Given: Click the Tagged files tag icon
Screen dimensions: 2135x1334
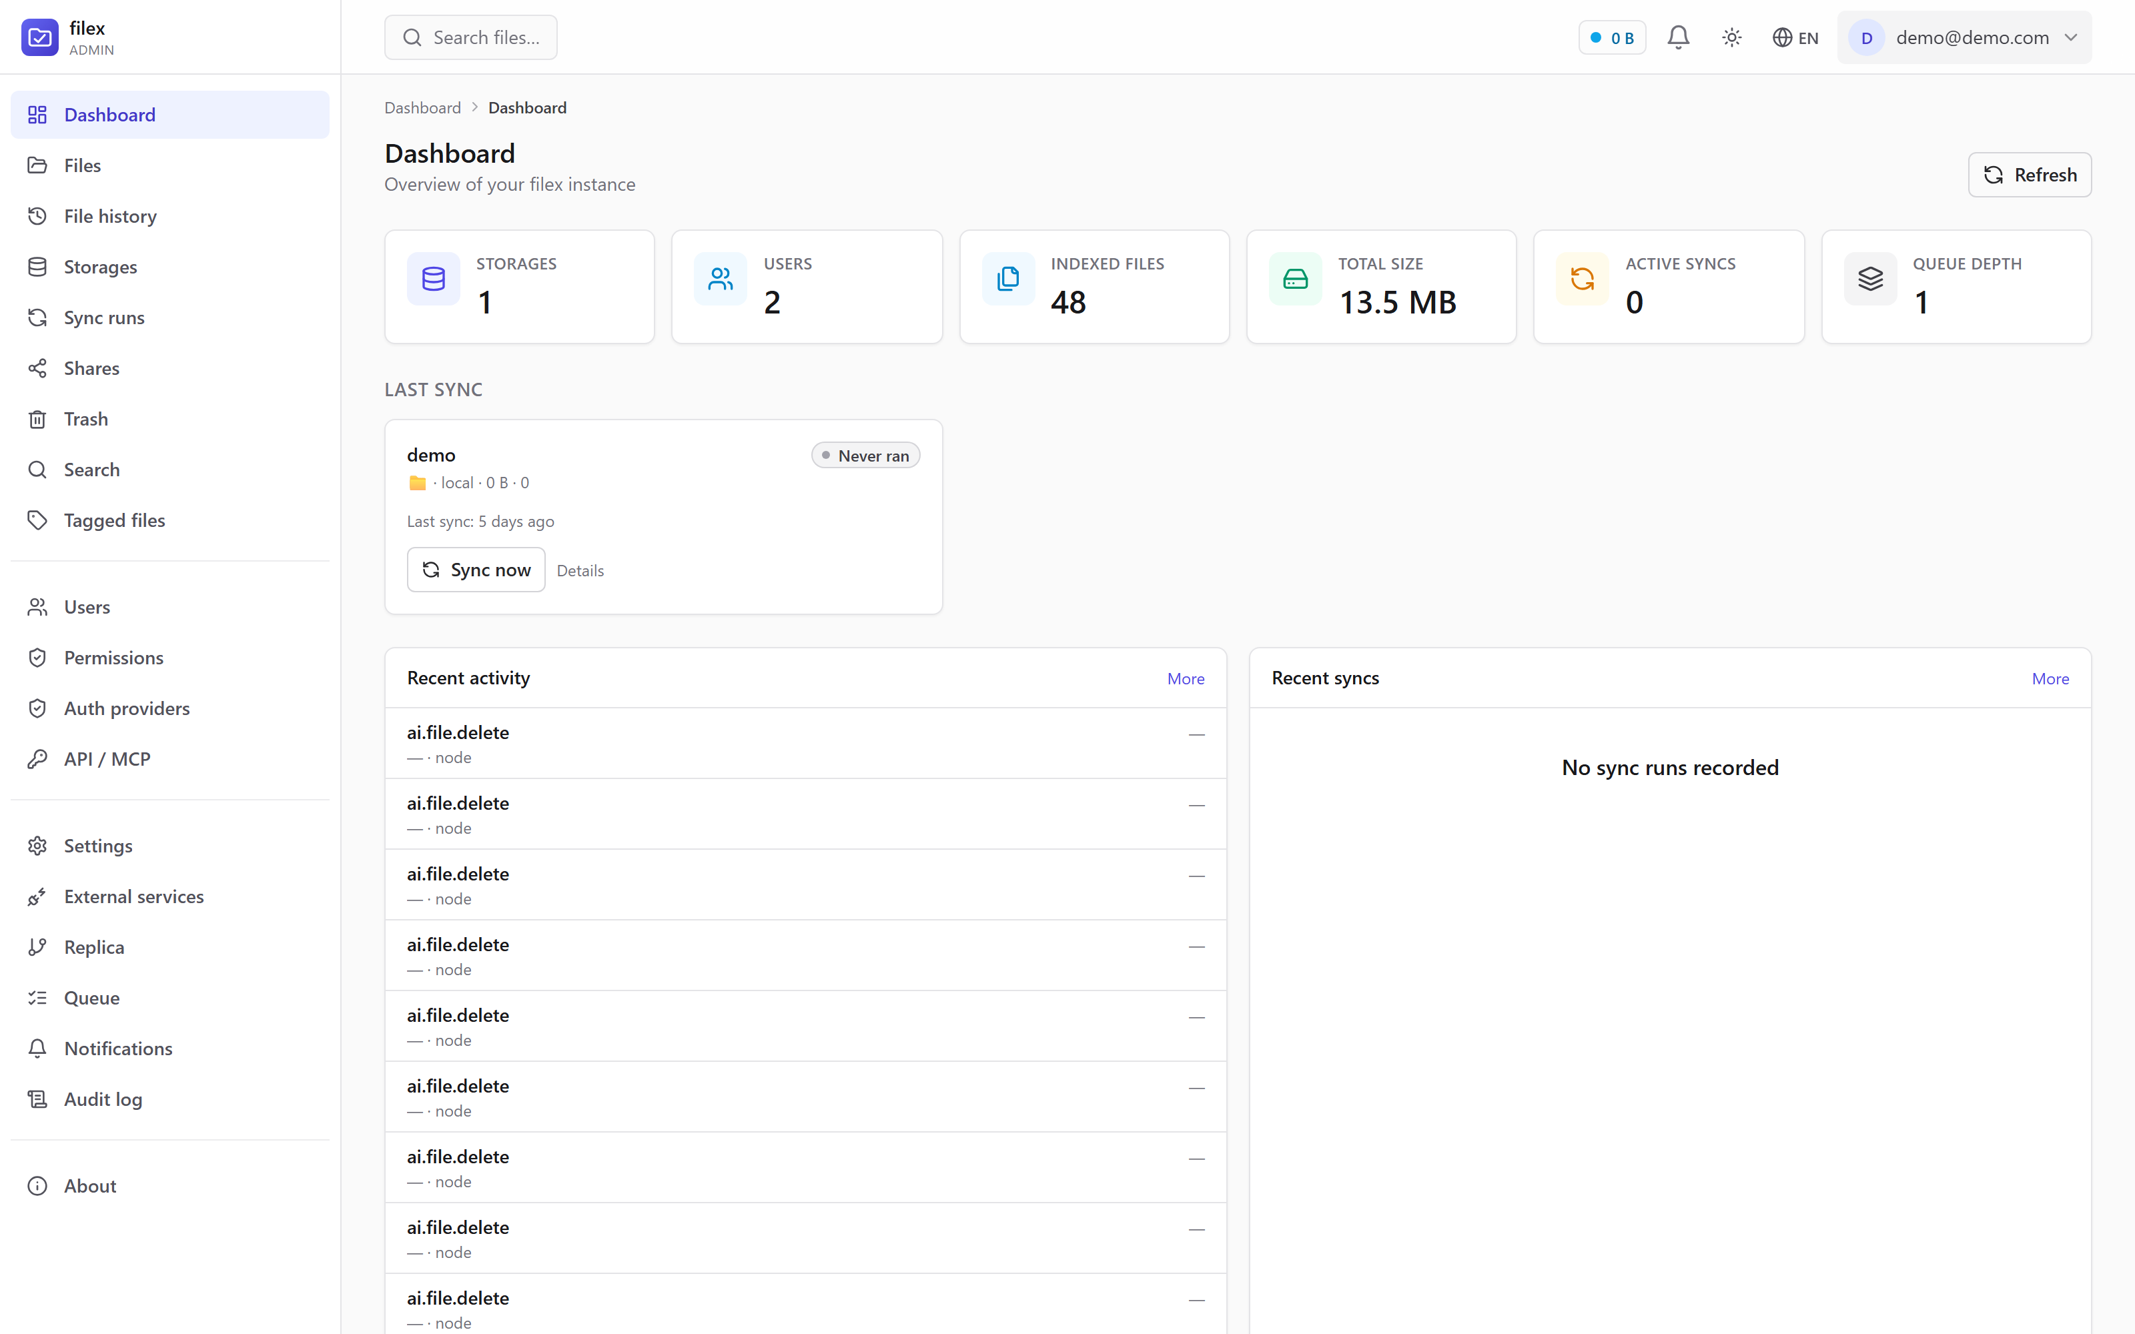Looking at the screenshot, I should click(37, 520).
